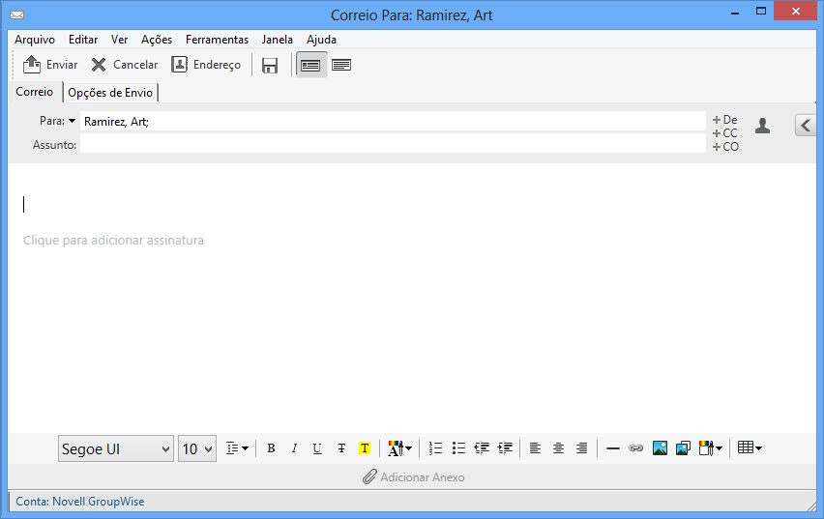Open the line spacing dropdown
The width and height of the screenshot is (824, 519).
237,448
